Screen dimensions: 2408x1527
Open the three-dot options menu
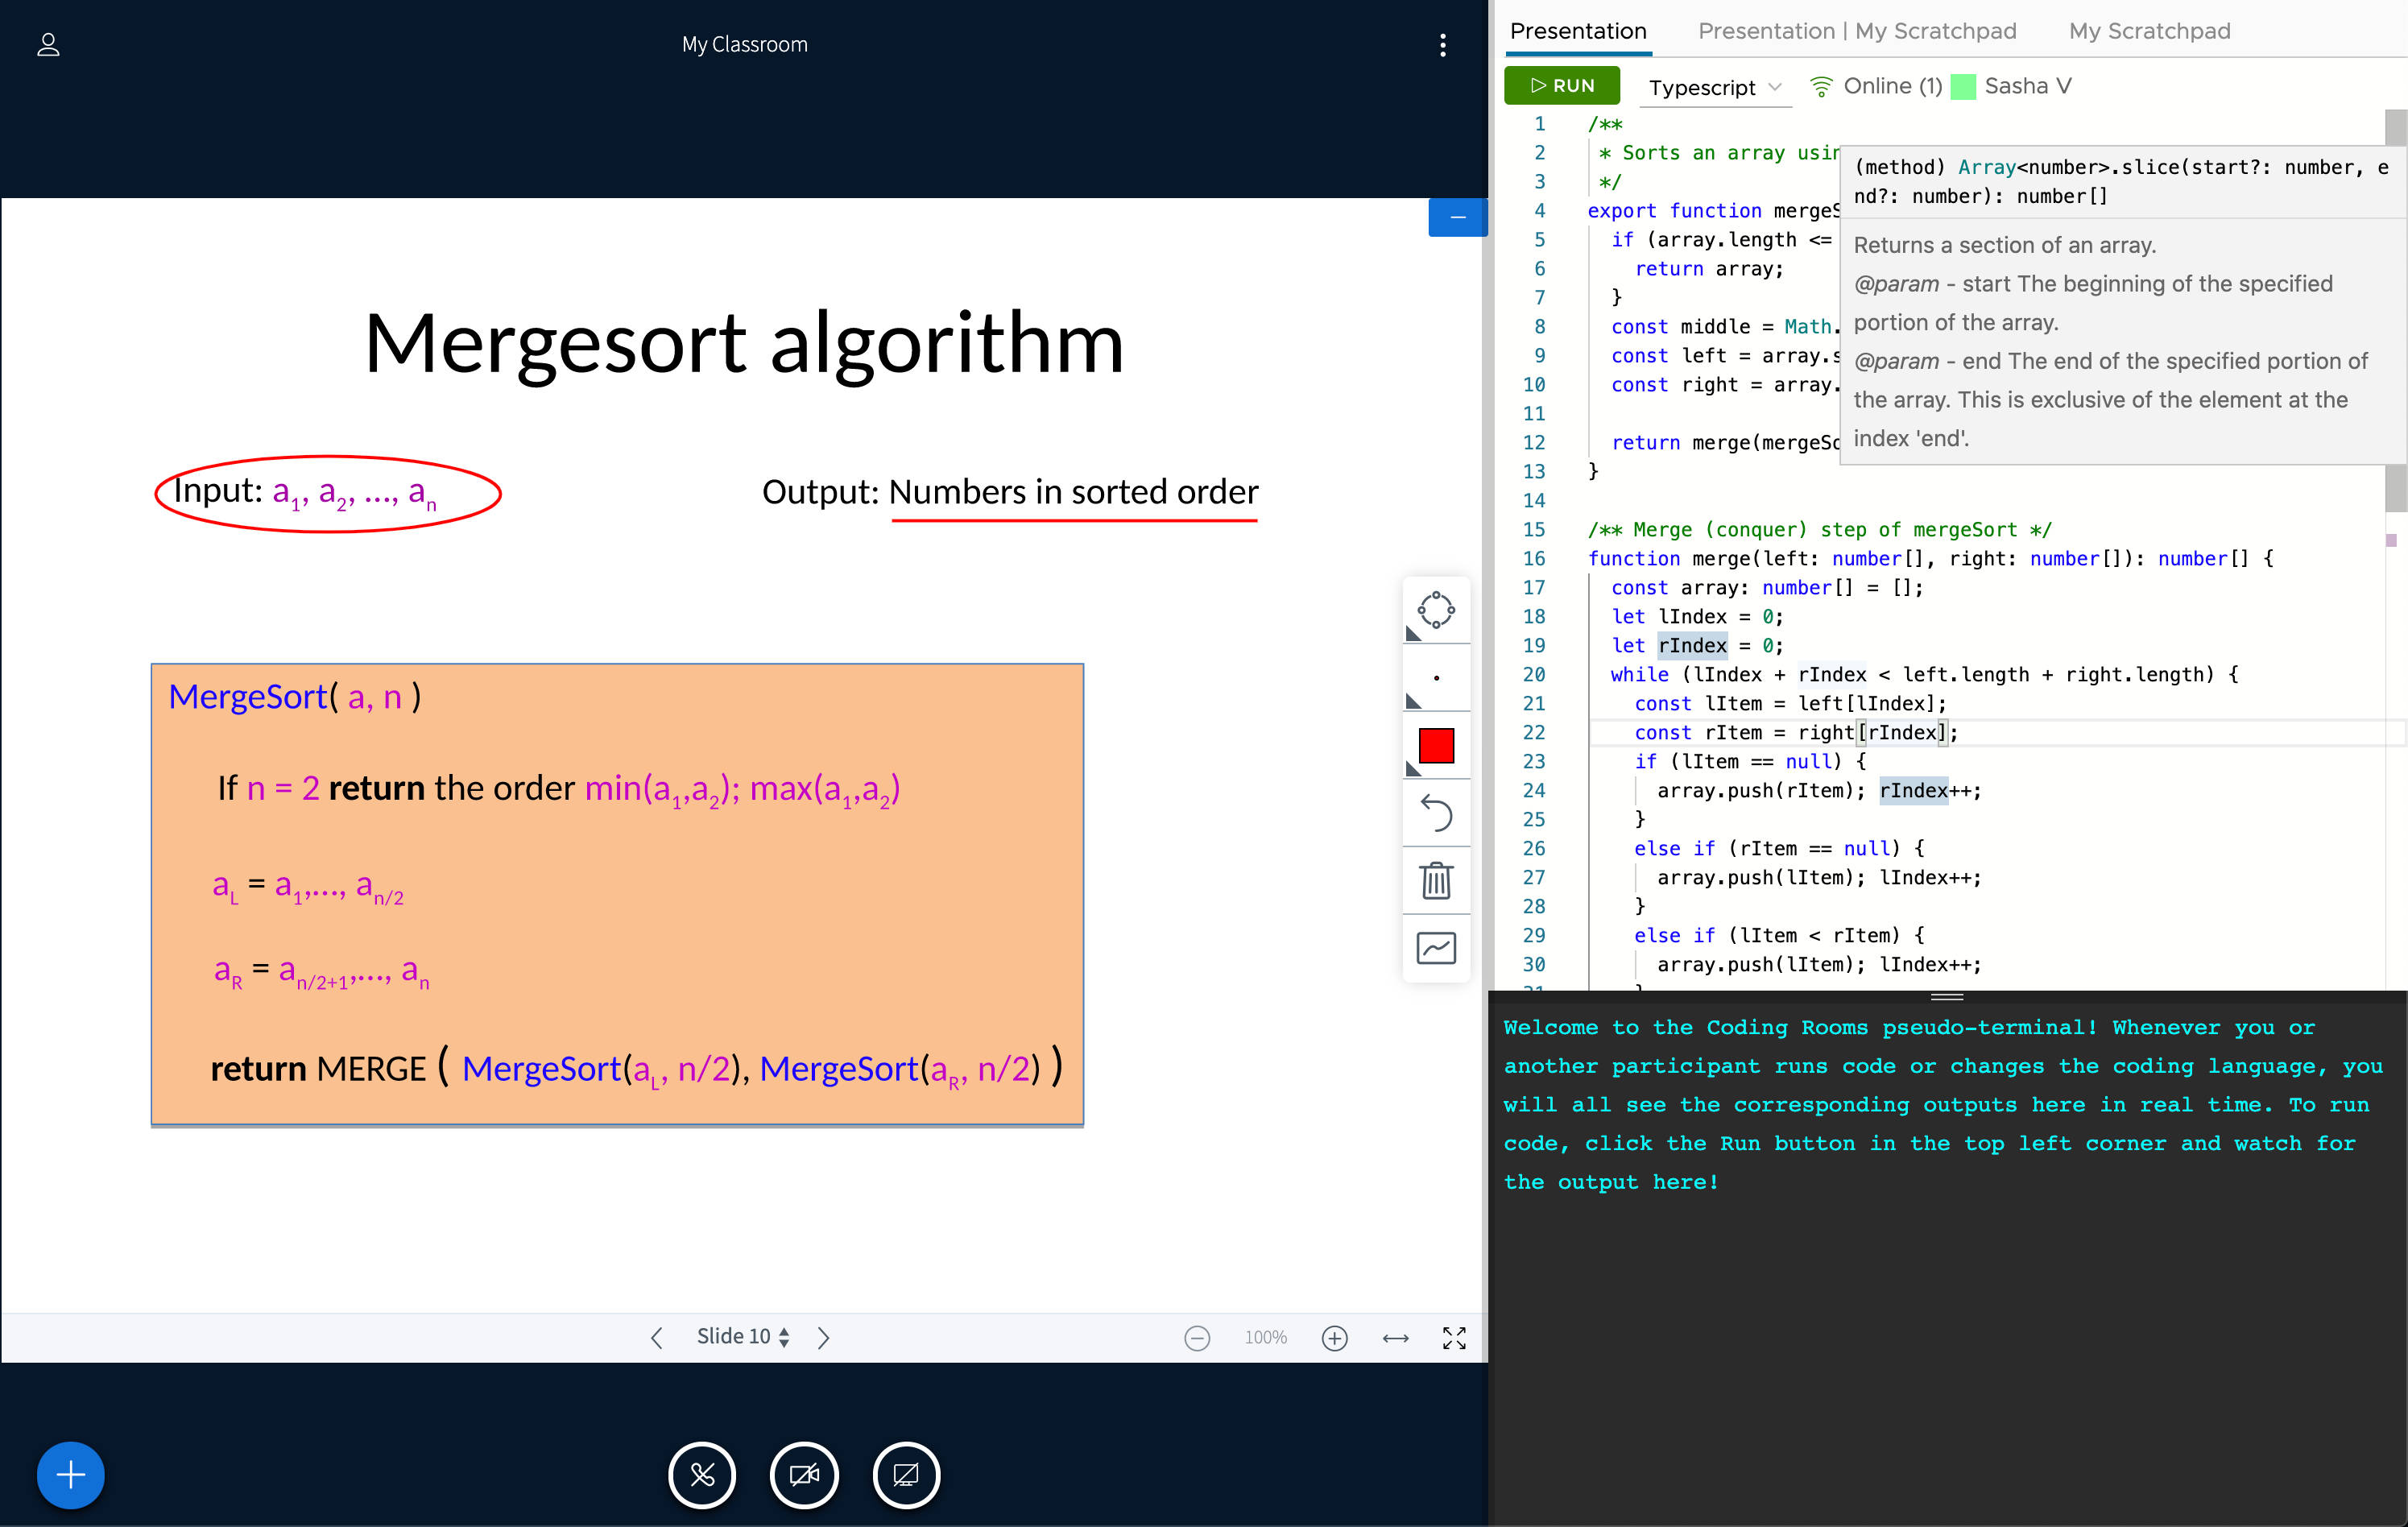point(1443,44)
